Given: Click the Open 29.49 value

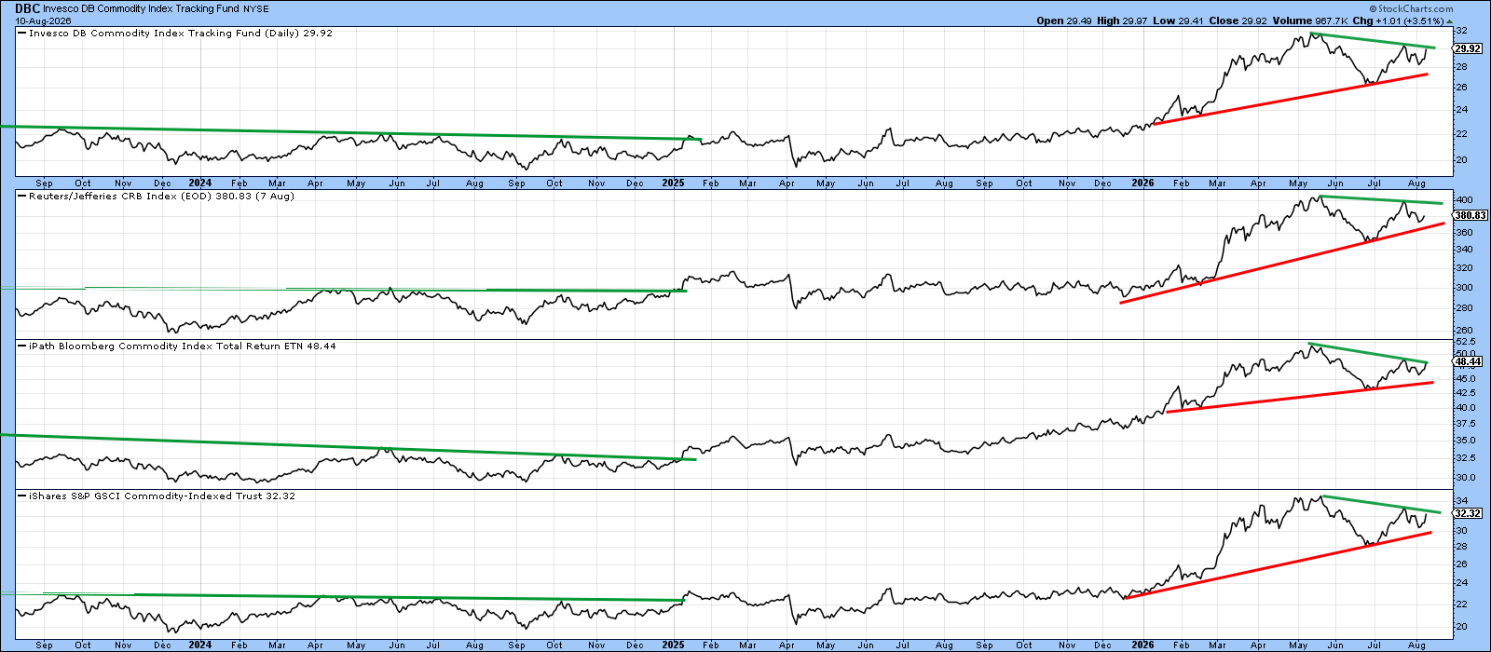Looking at the screenshot, I should click(x=1064, y=20).
